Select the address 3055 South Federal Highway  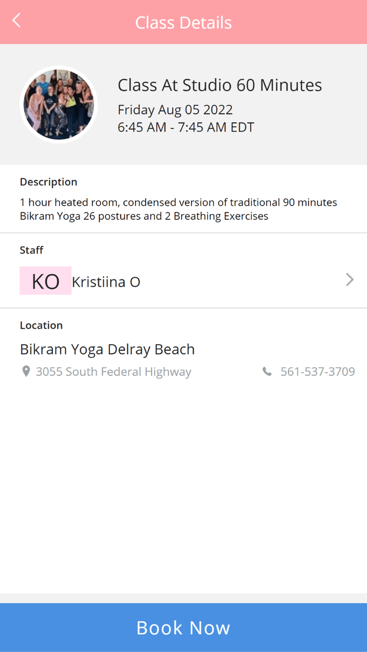113,371
